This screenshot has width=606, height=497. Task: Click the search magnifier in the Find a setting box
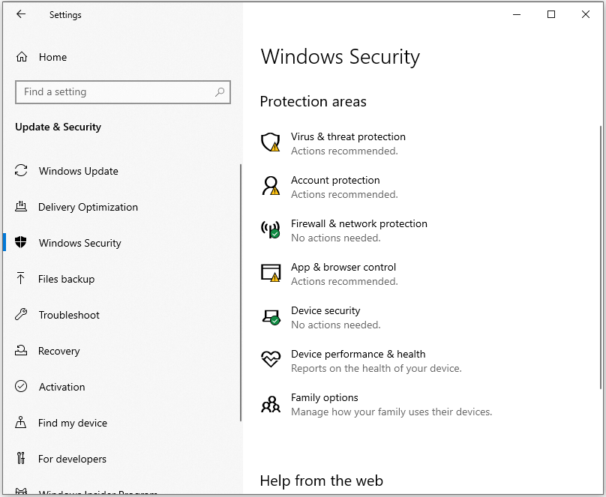click(x=220, y=92)
